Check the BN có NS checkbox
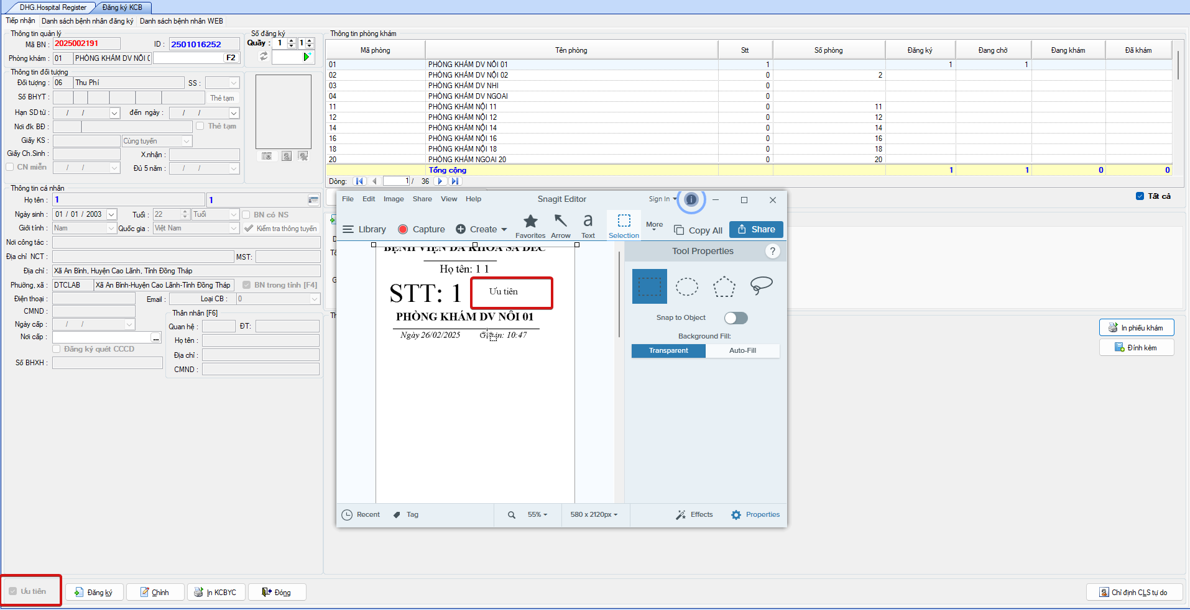 (x=246, y=215)
